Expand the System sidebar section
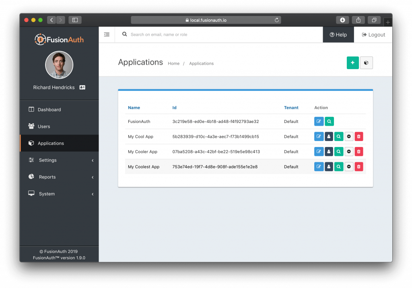The width and height of the screenshot is (412, 288). point(47,193)
